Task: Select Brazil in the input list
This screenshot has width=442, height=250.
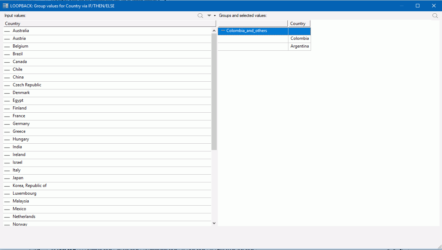Action: [107, 54]
